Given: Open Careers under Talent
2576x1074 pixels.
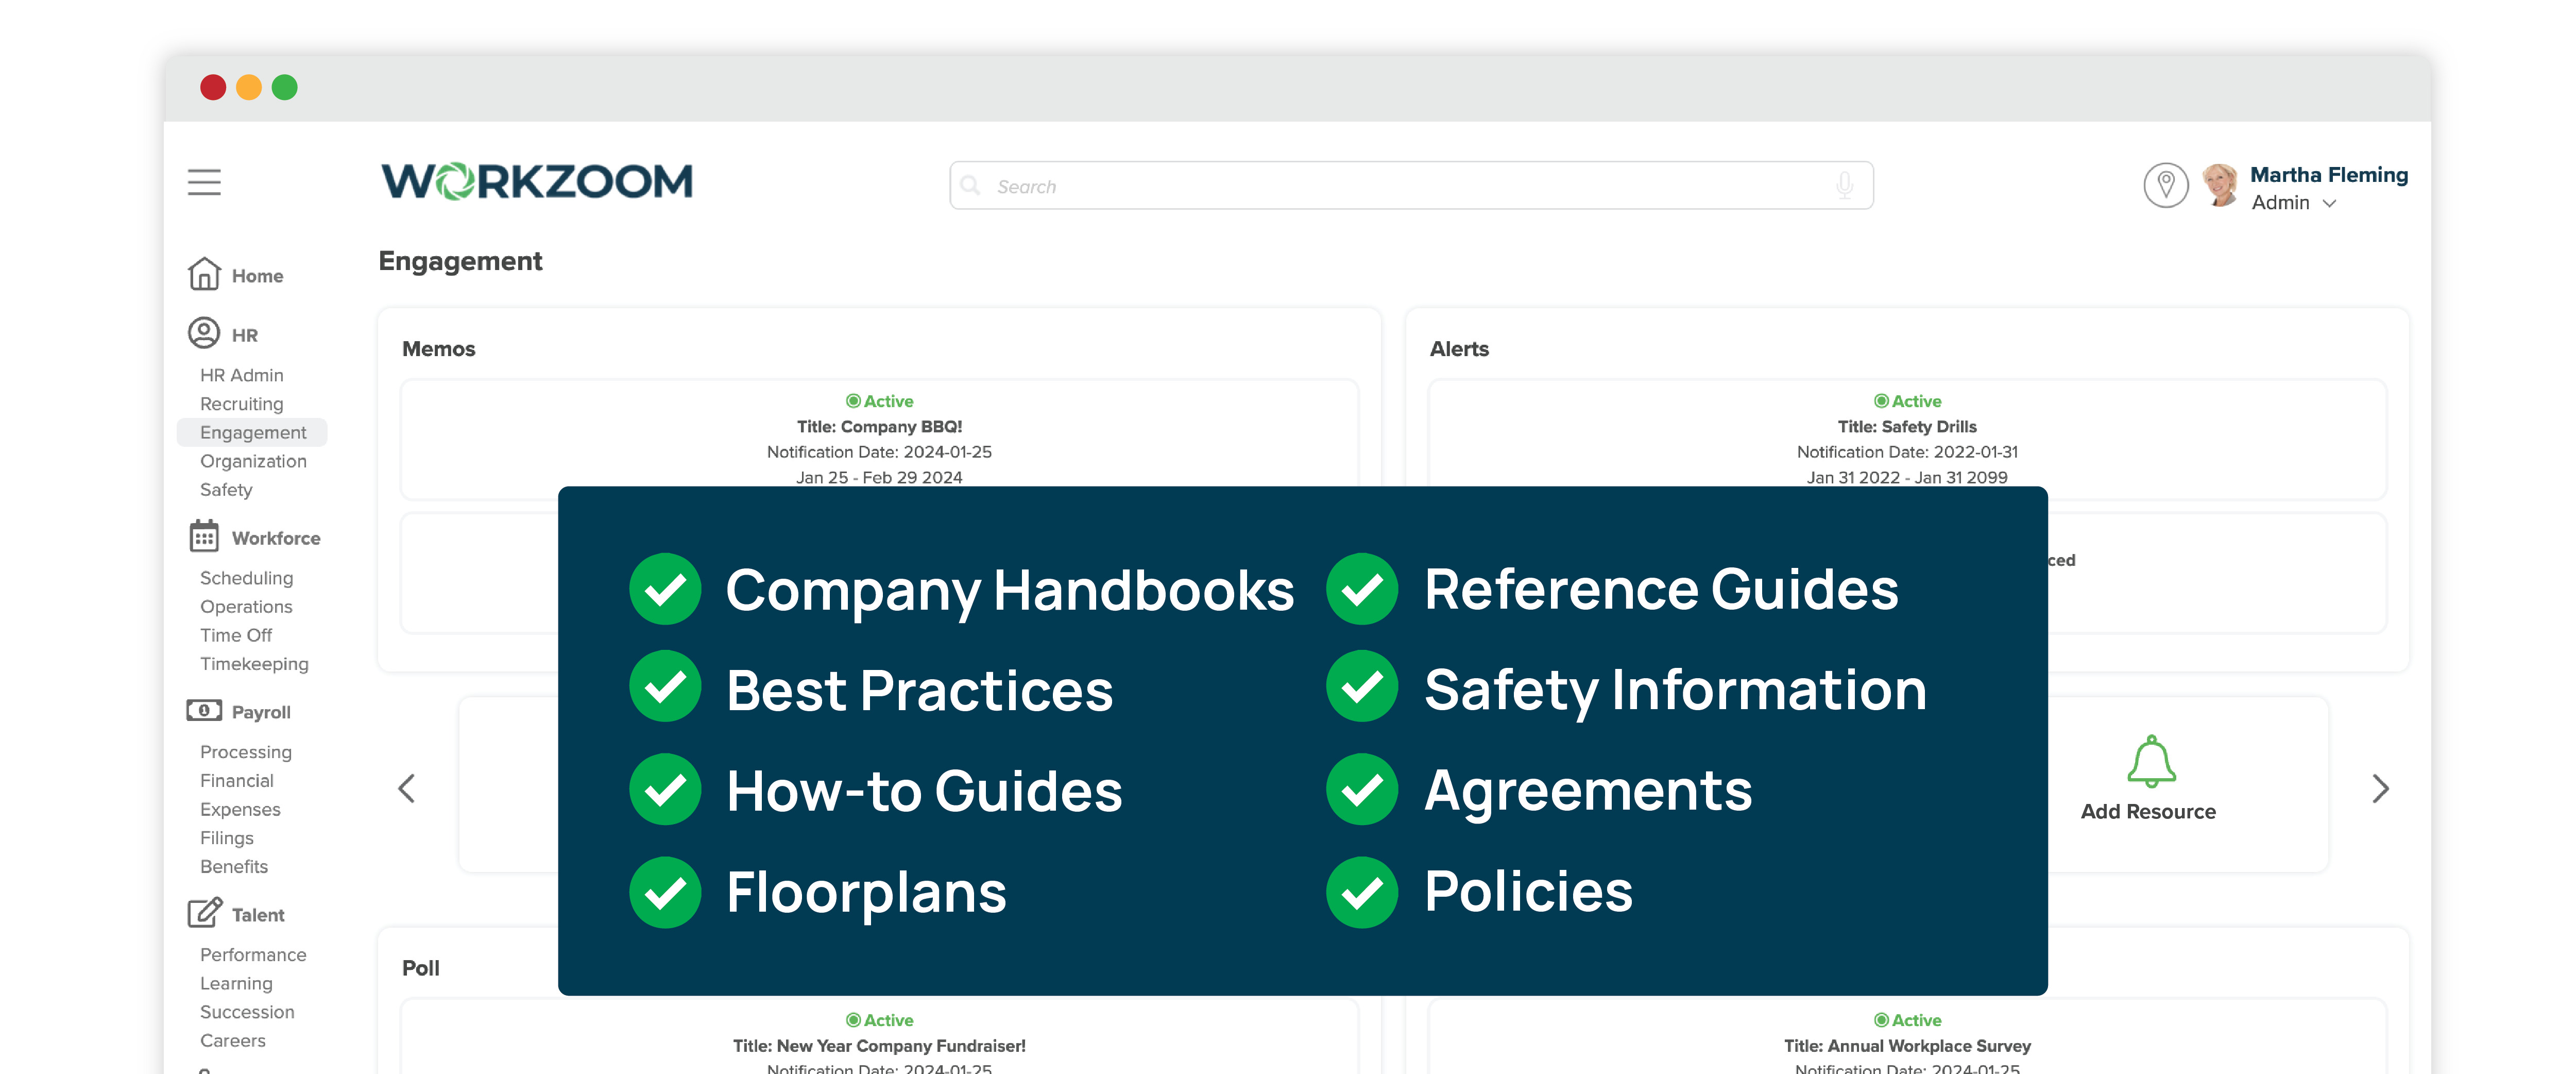Looking at the screenshot, I should coord(233,1041).
